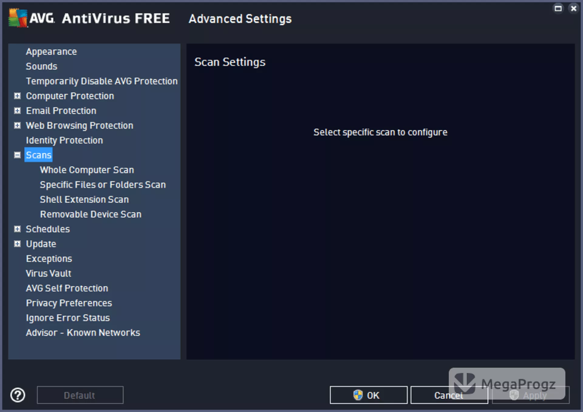Select Email Protection in the tree

(61, 111)
